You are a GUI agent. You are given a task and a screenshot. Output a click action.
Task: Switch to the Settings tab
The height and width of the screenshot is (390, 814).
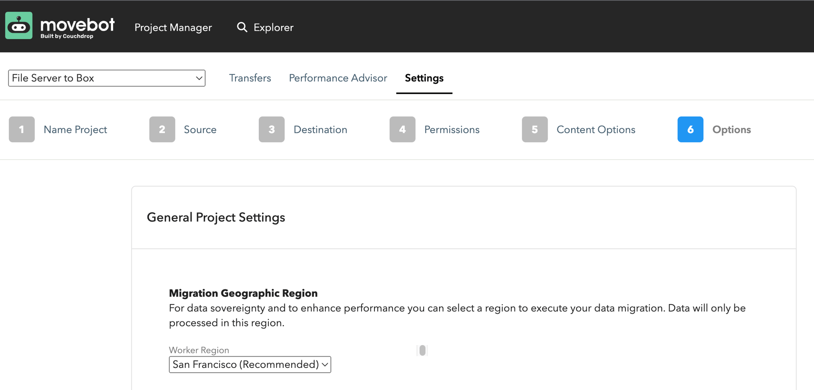pyautogui.click(x=424, y=78)
